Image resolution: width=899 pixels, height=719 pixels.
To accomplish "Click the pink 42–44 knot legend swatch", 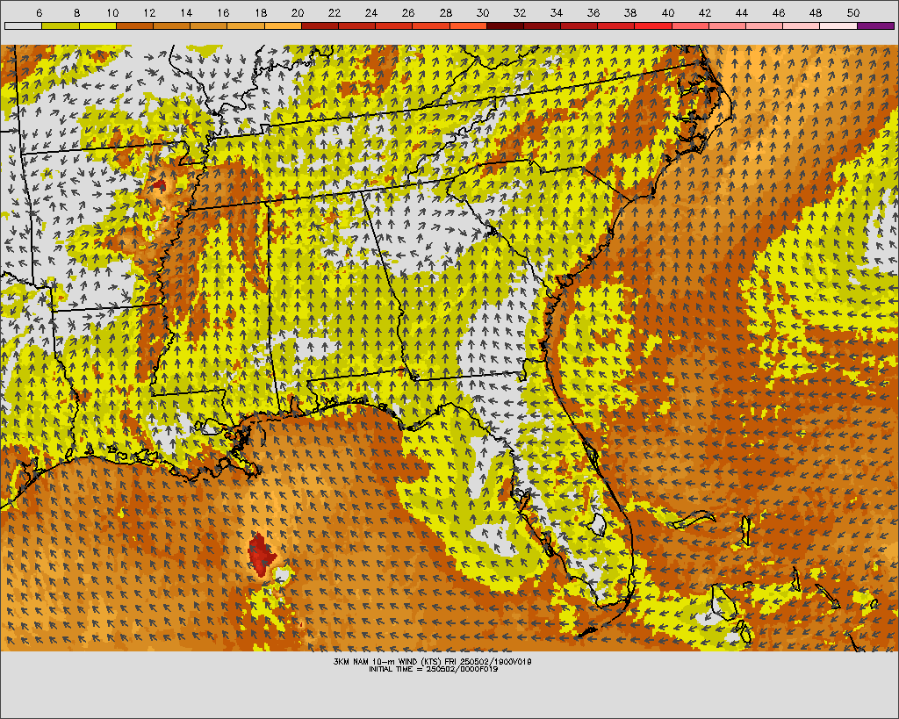I will (728, 25).
